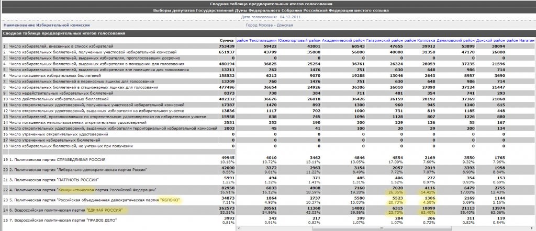Open the Южнопортовый район column link
536x231 pixels.
(299, 41)
